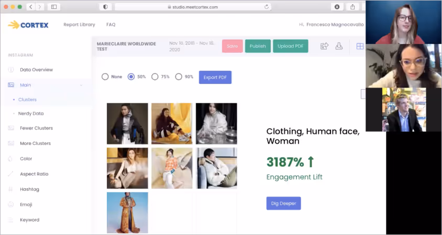The image size is (442, 235).
Task: Select the 75% radio button
Action: [x=155, y=77]
